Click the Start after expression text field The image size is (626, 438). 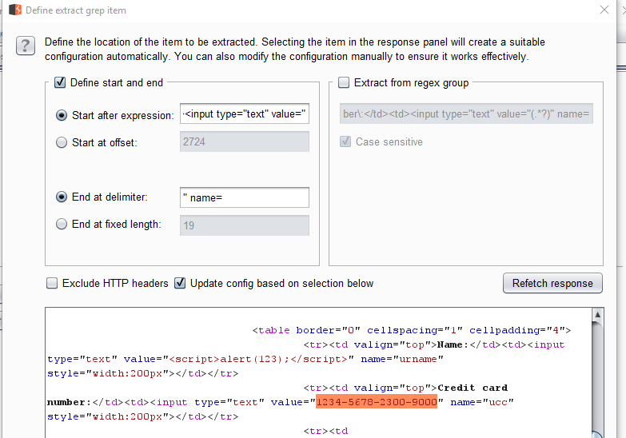click(245, 113)
